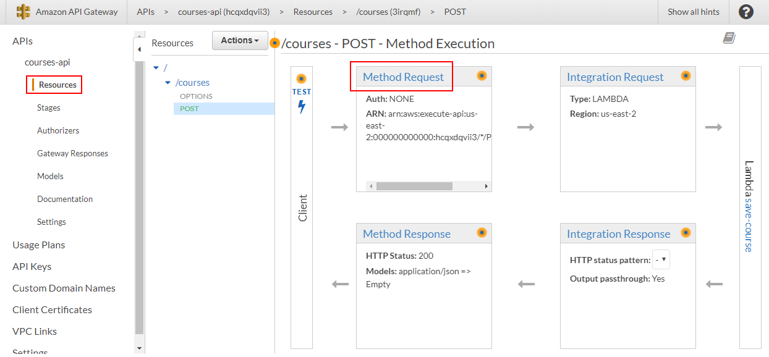
Task: Collapse the /courses resource tree node
Action: tap(168, 83)
